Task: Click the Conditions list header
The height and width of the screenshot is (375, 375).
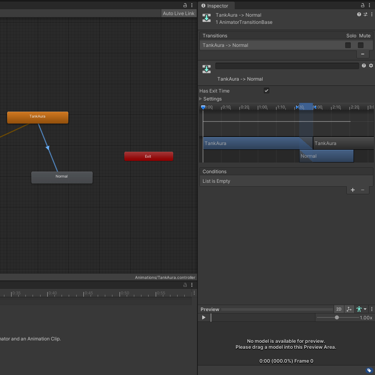Action: 286,171
